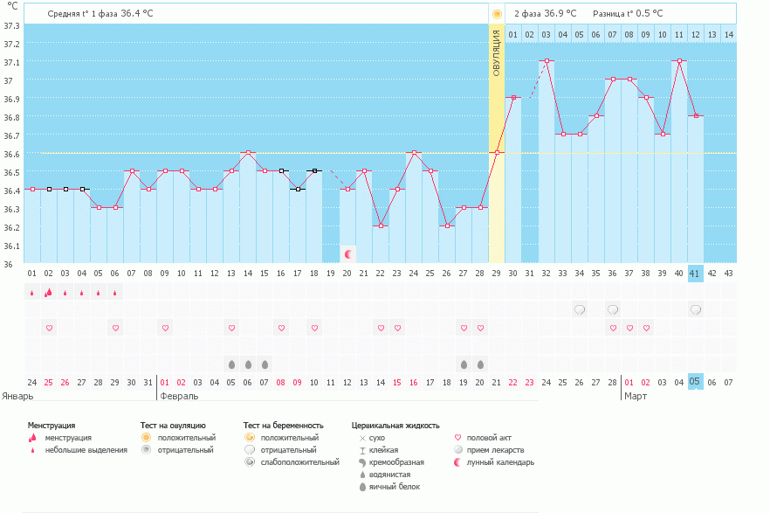Click positive ovulation test legend icon

pos(147,437)
